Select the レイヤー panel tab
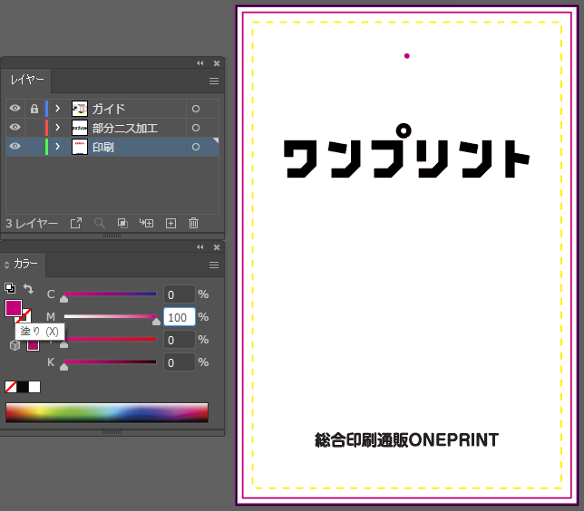This screenshot has height=511, width=584. click(26, 81)
